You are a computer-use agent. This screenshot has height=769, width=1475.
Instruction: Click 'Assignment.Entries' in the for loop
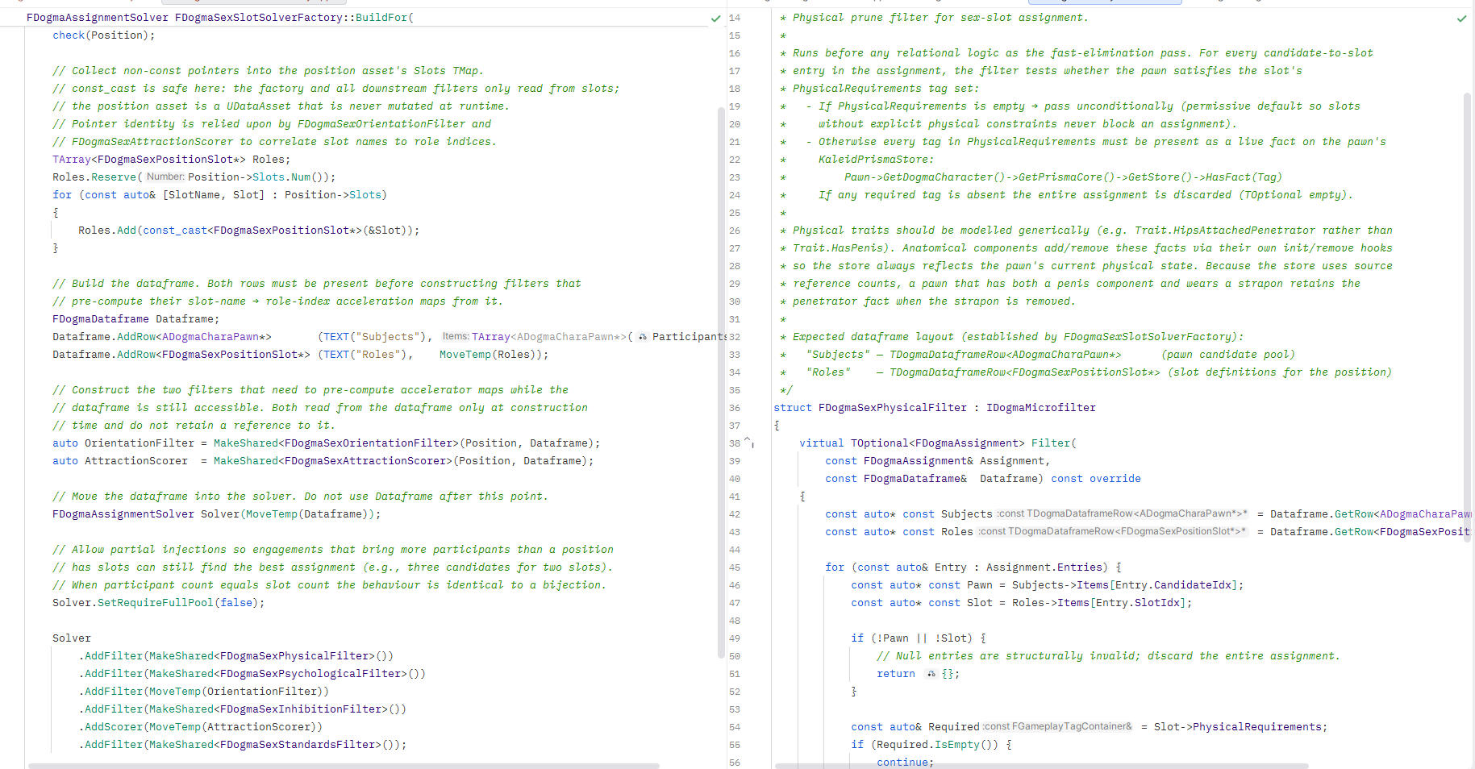pyautogui.click(x=1044, y=567)
